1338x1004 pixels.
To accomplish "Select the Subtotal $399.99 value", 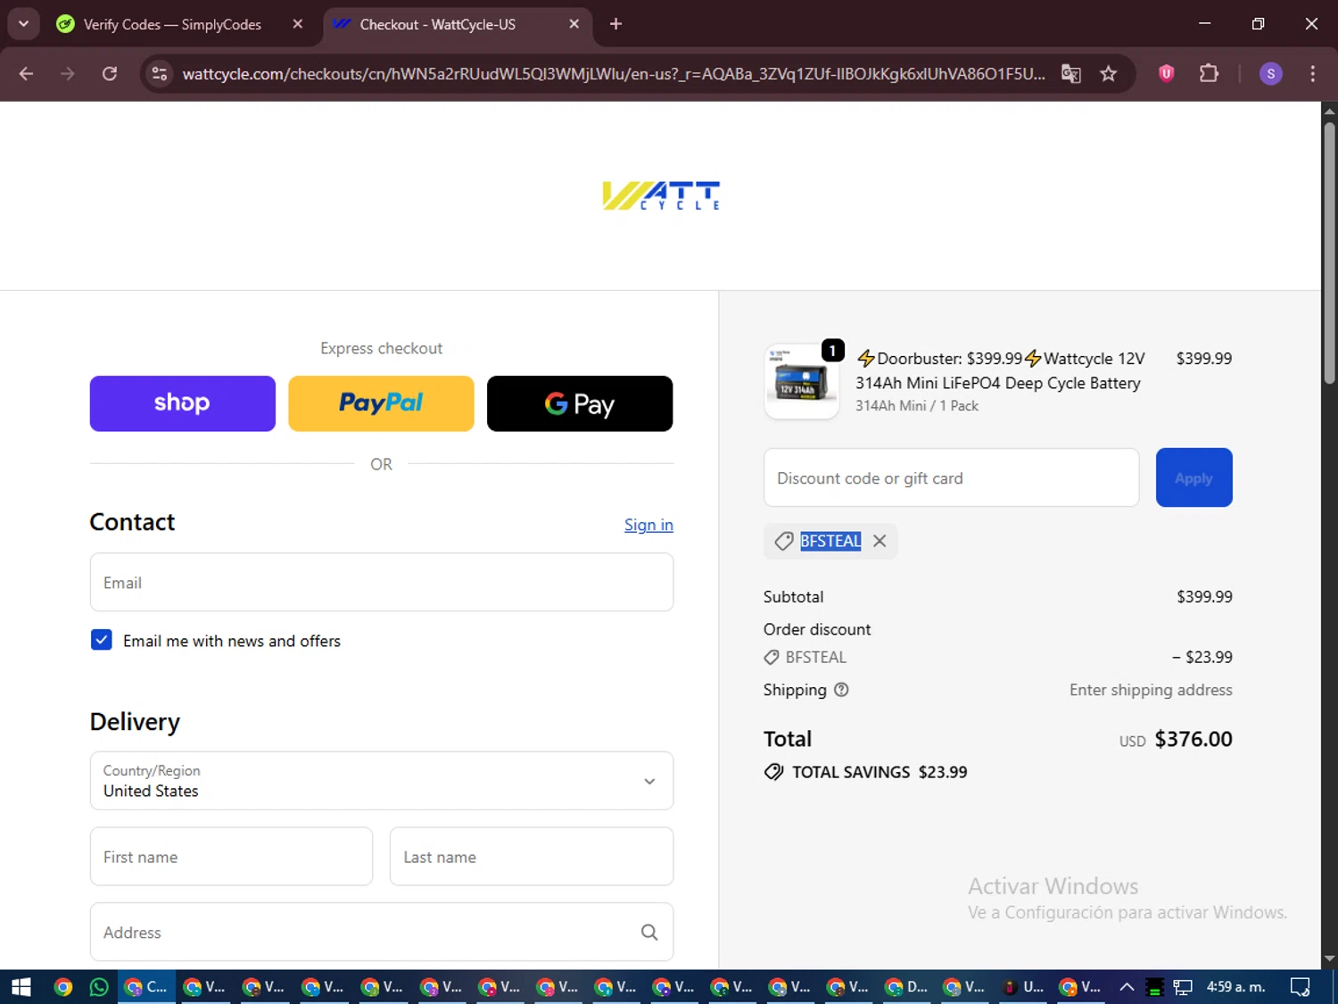I will 1204,596.
